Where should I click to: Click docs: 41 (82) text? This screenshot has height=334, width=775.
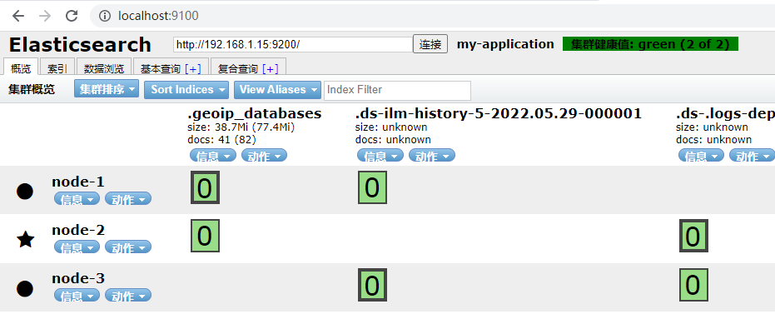[222, 140]
